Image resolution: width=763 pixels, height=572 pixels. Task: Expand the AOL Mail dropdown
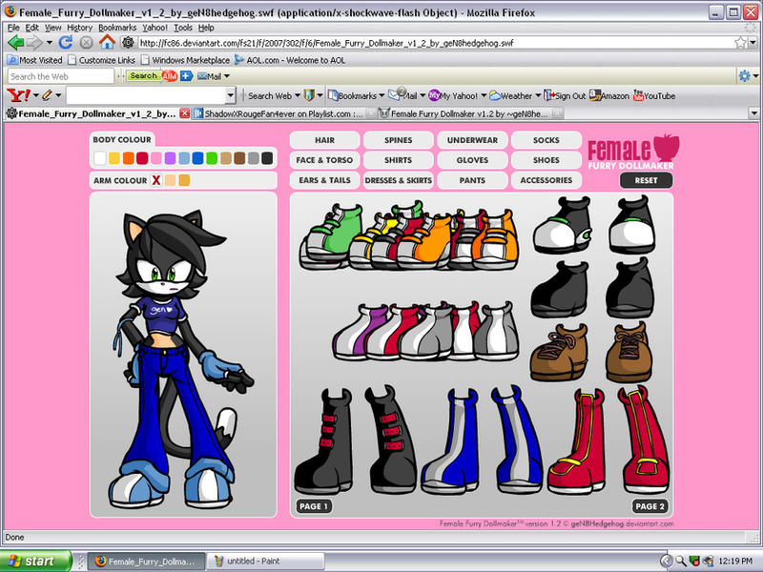coord(227,76)
